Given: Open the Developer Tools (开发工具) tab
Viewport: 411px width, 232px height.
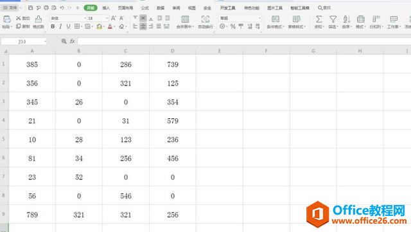Looking at the screenshot, I should [x=227, y=8].
